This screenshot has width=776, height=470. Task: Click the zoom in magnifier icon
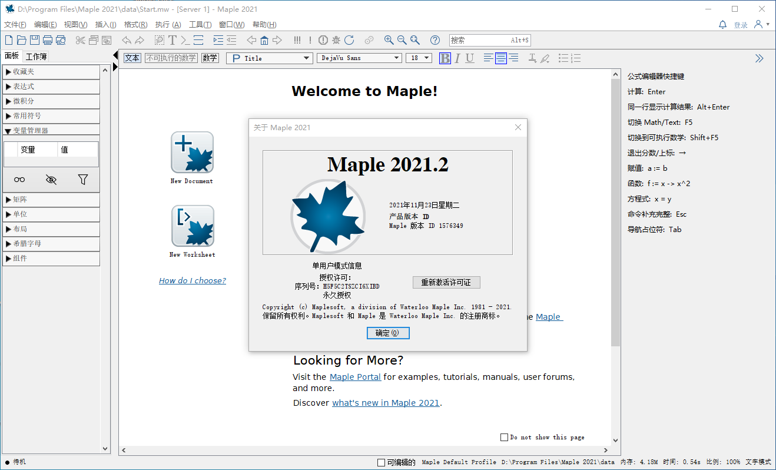click(389, 40)
